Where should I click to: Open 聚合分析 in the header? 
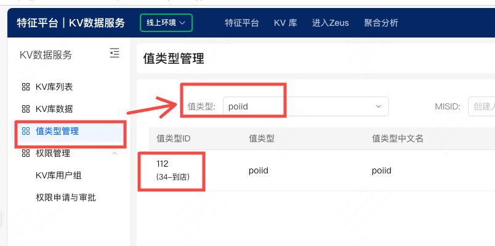pos(381,23)
